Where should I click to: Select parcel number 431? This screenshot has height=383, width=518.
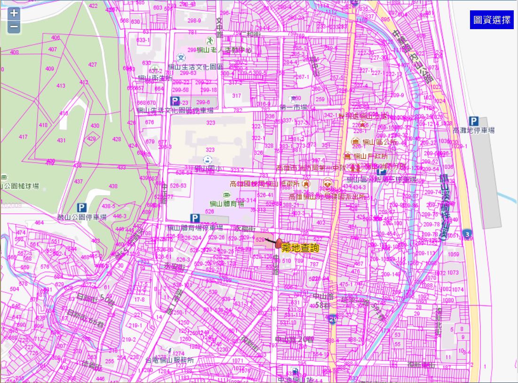pyautogui.click(x=61, y=140)
